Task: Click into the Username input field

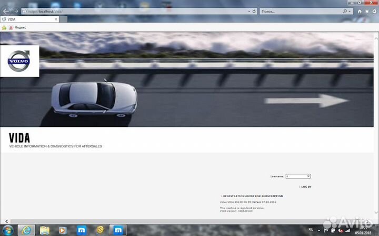Action: pyautogui.click(x=298, y=176)
